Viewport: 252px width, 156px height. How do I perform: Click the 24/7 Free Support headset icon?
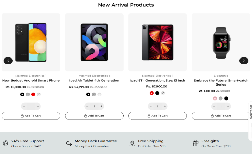(5, 143)
